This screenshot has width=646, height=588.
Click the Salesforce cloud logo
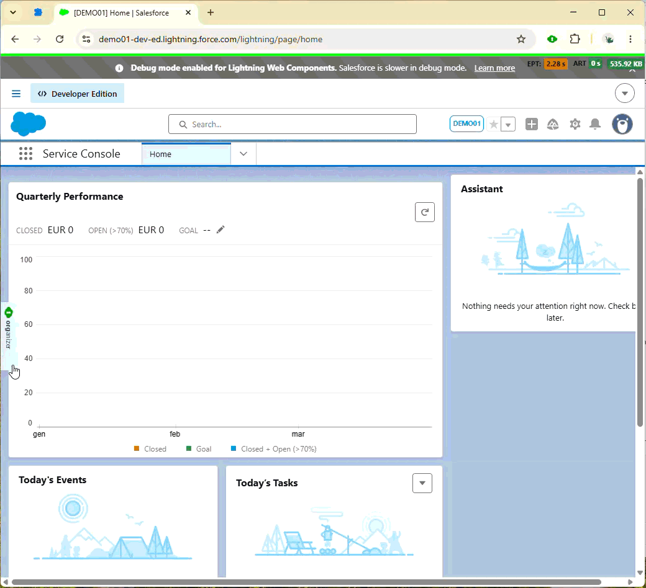coord(28,123)
